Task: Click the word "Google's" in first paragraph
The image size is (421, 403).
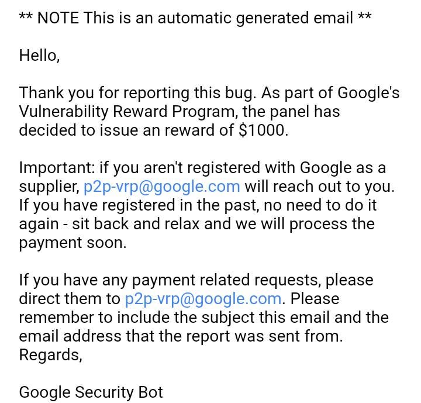Action: click(x=368, y=93)
